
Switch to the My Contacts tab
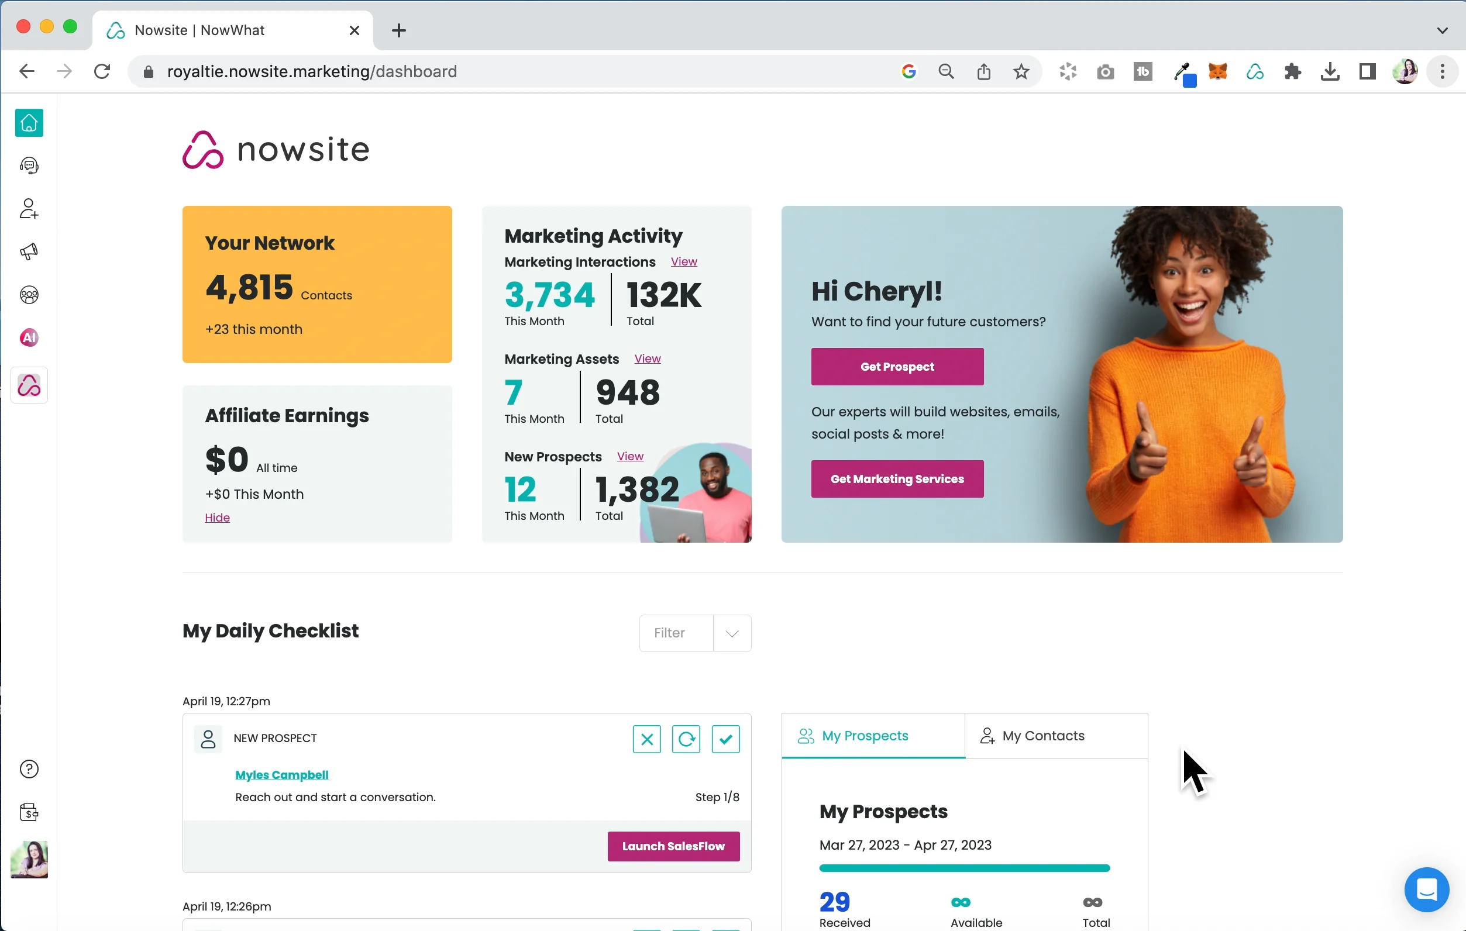click(1043, 736)
